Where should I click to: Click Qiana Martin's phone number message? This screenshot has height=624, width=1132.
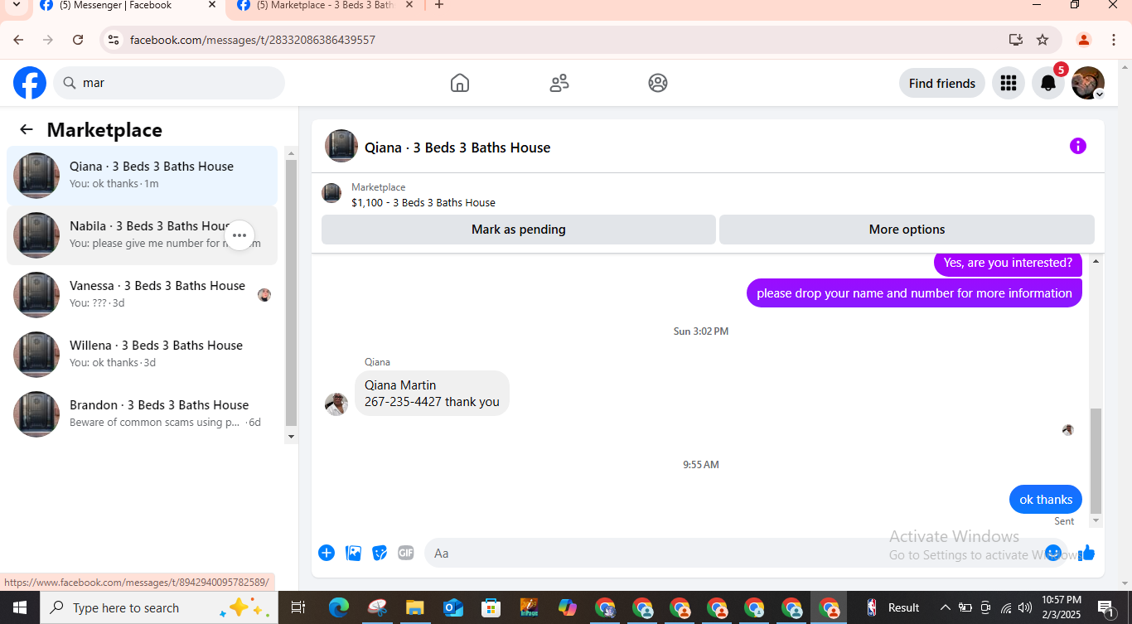point(432,394)
